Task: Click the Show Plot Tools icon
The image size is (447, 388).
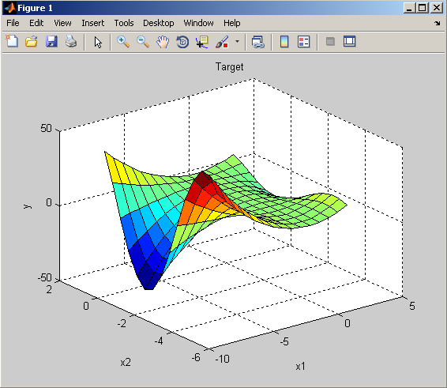Action: (x=350, y=41)
